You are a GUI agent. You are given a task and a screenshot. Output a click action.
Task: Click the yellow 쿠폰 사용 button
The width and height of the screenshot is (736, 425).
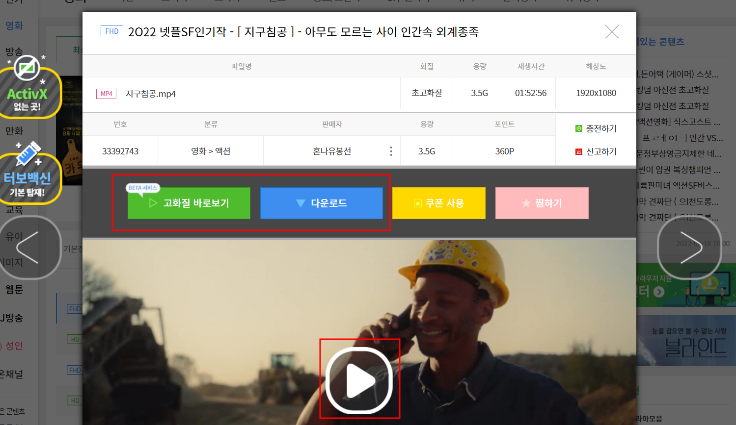pos(439,203)
